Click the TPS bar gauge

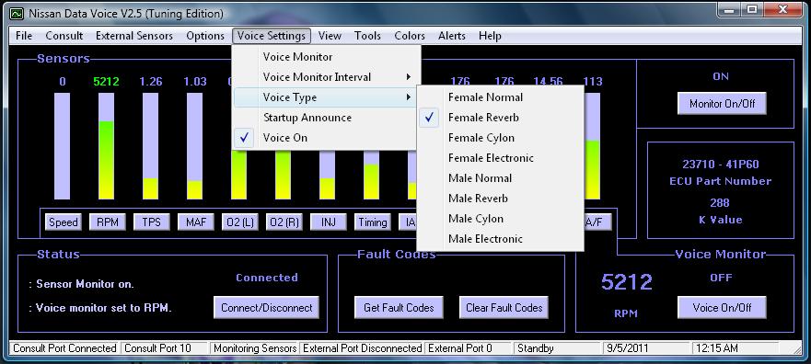pyautogui.click(x=151, y=145)
